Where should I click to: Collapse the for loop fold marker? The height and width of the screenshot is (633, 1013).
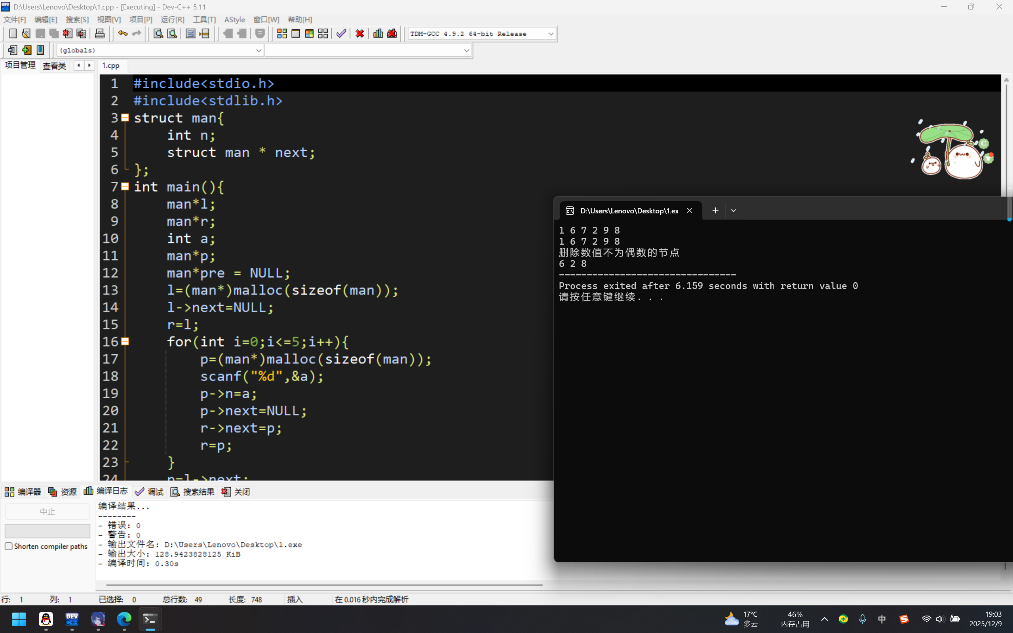pos(125,342)
